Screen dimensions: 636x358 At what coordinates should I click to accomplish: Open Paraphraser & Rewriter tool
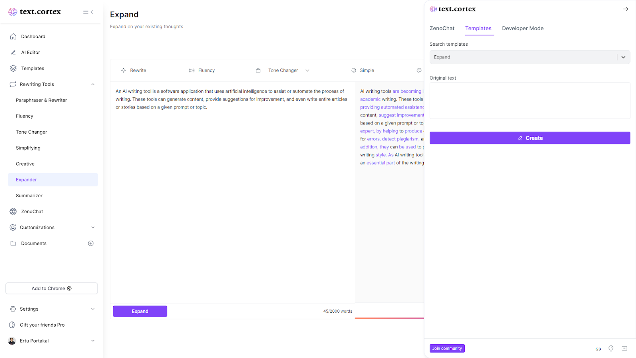coord(41,100)
